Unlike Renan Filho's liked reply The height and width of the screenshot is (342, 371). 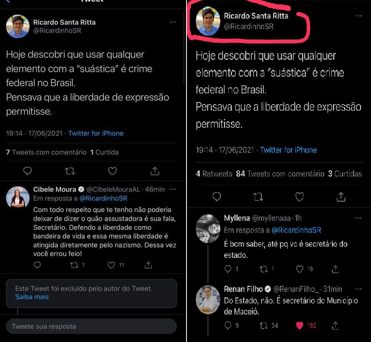[x=300, y=326]
